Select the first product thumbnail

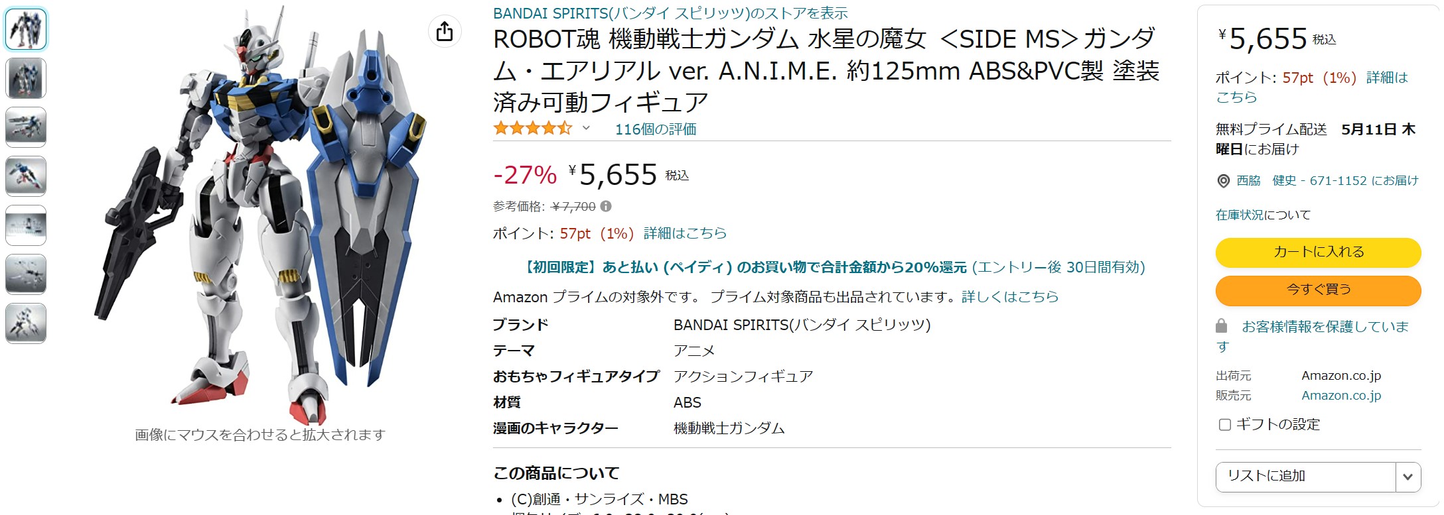tap(26, 29)
